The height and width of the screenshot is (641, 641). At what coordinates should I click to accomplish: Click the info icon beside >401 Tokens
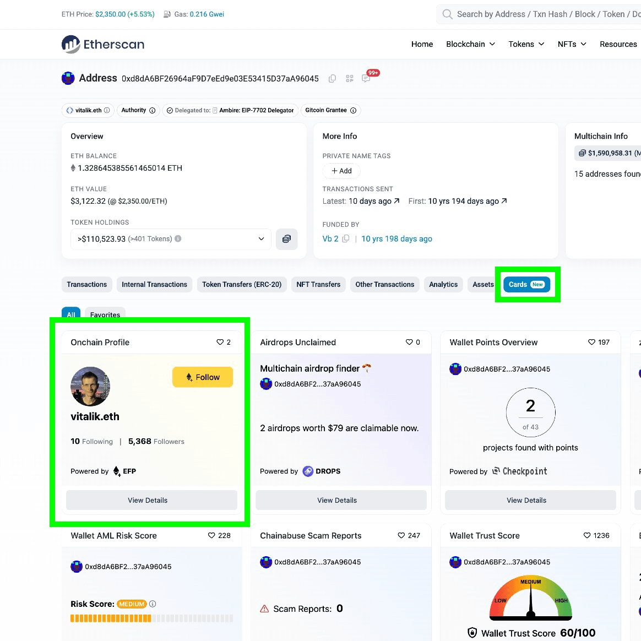pyautogui.click(x=178, y=239)
